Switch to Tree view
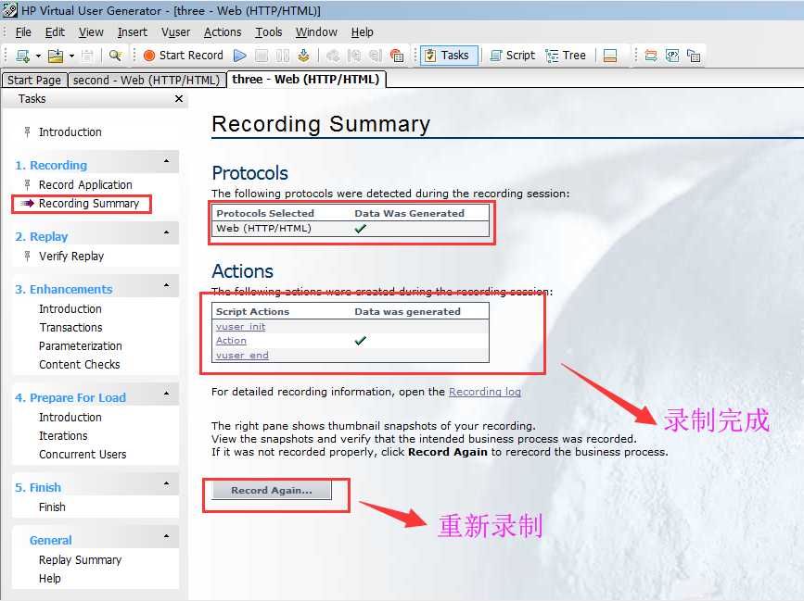804x601 pixels. click(566, 56)
